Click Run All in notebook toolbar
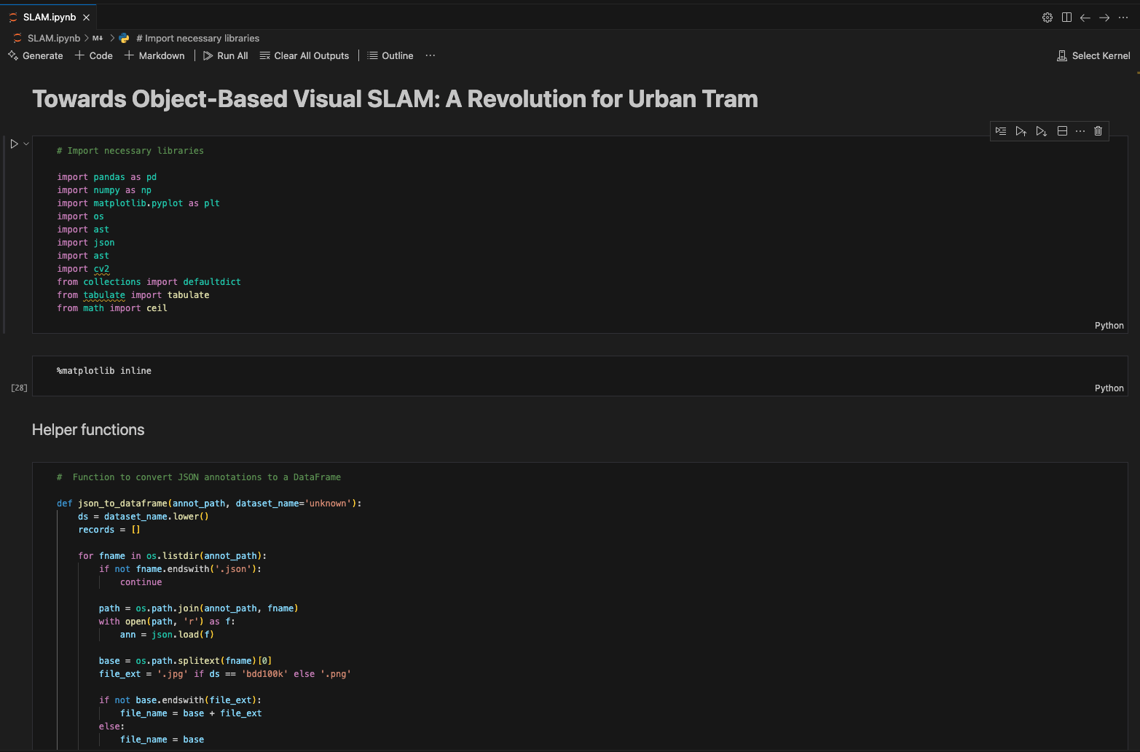Image resolution: width=1140 pixels, height=752 pixels. tap(226, 56)
